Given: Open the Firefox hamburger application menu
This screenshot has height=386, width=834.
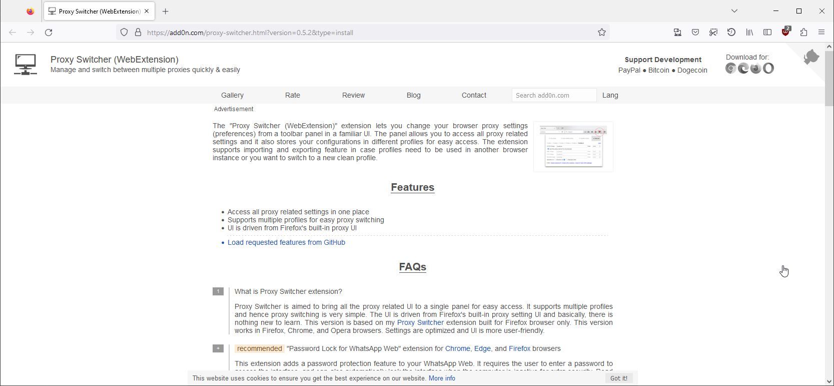Looking at the screenshot, I should click(821, 33).
